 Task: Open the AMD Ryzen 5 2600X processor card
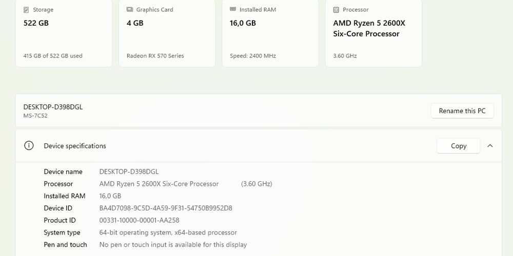click(373, 33)
